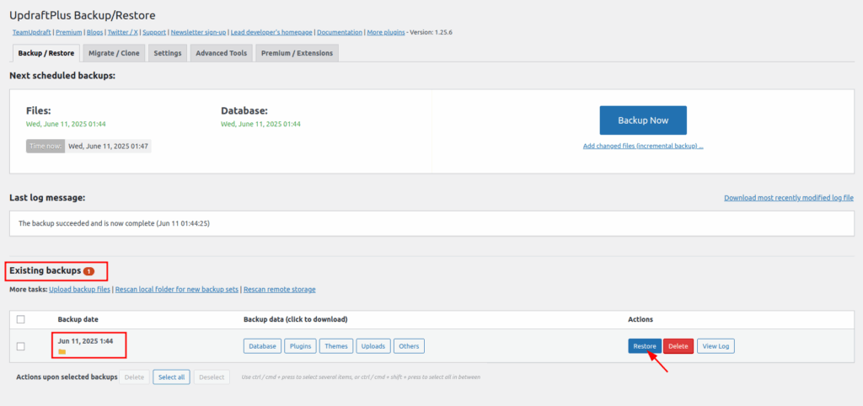Click the 'Backup data (click to download)' header
Image resolution: width=863 pixels, height=406 pixels.
[x=296, y=319]
